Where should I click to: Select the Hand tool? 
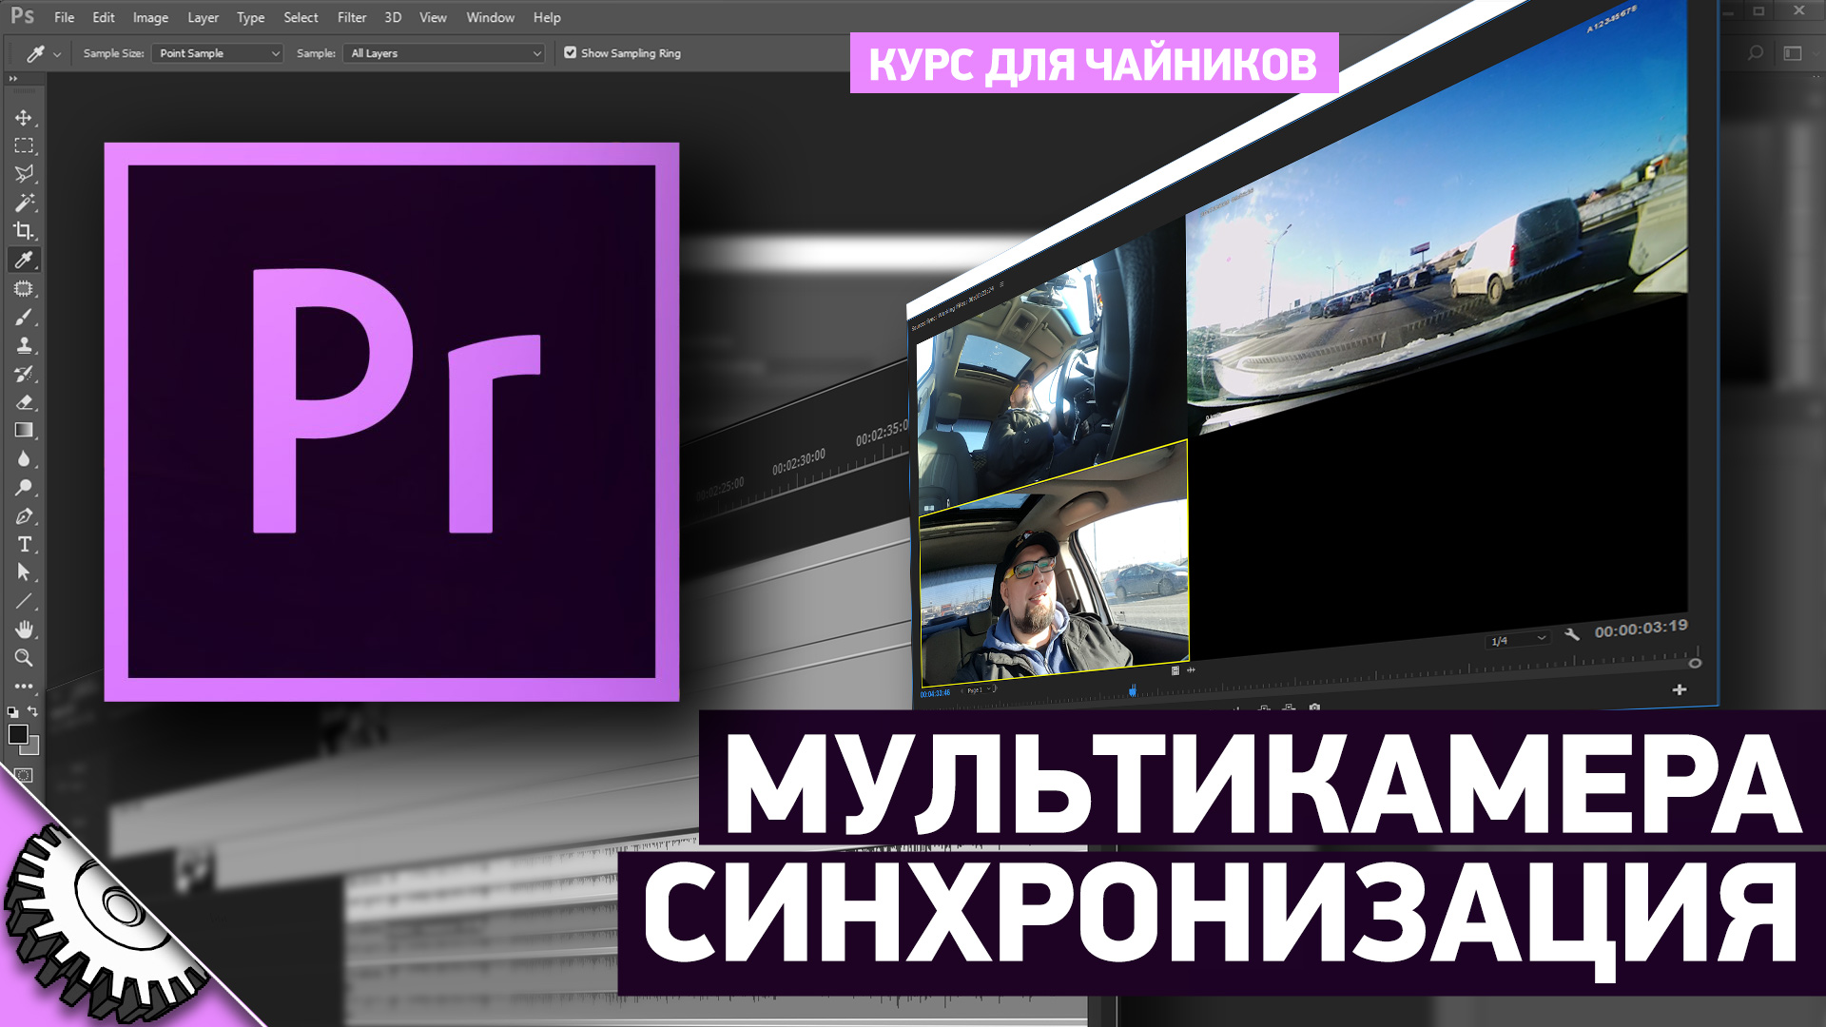pos(24,630)
